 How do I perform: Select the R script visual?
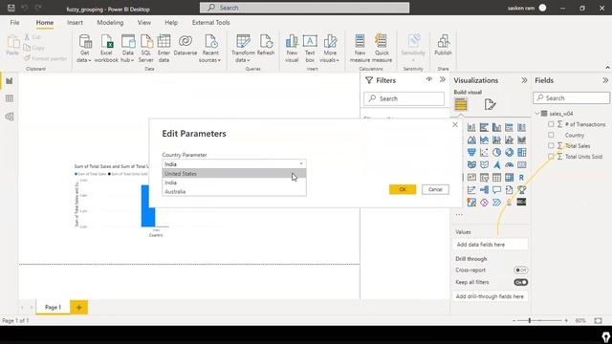tap(521, 178)
